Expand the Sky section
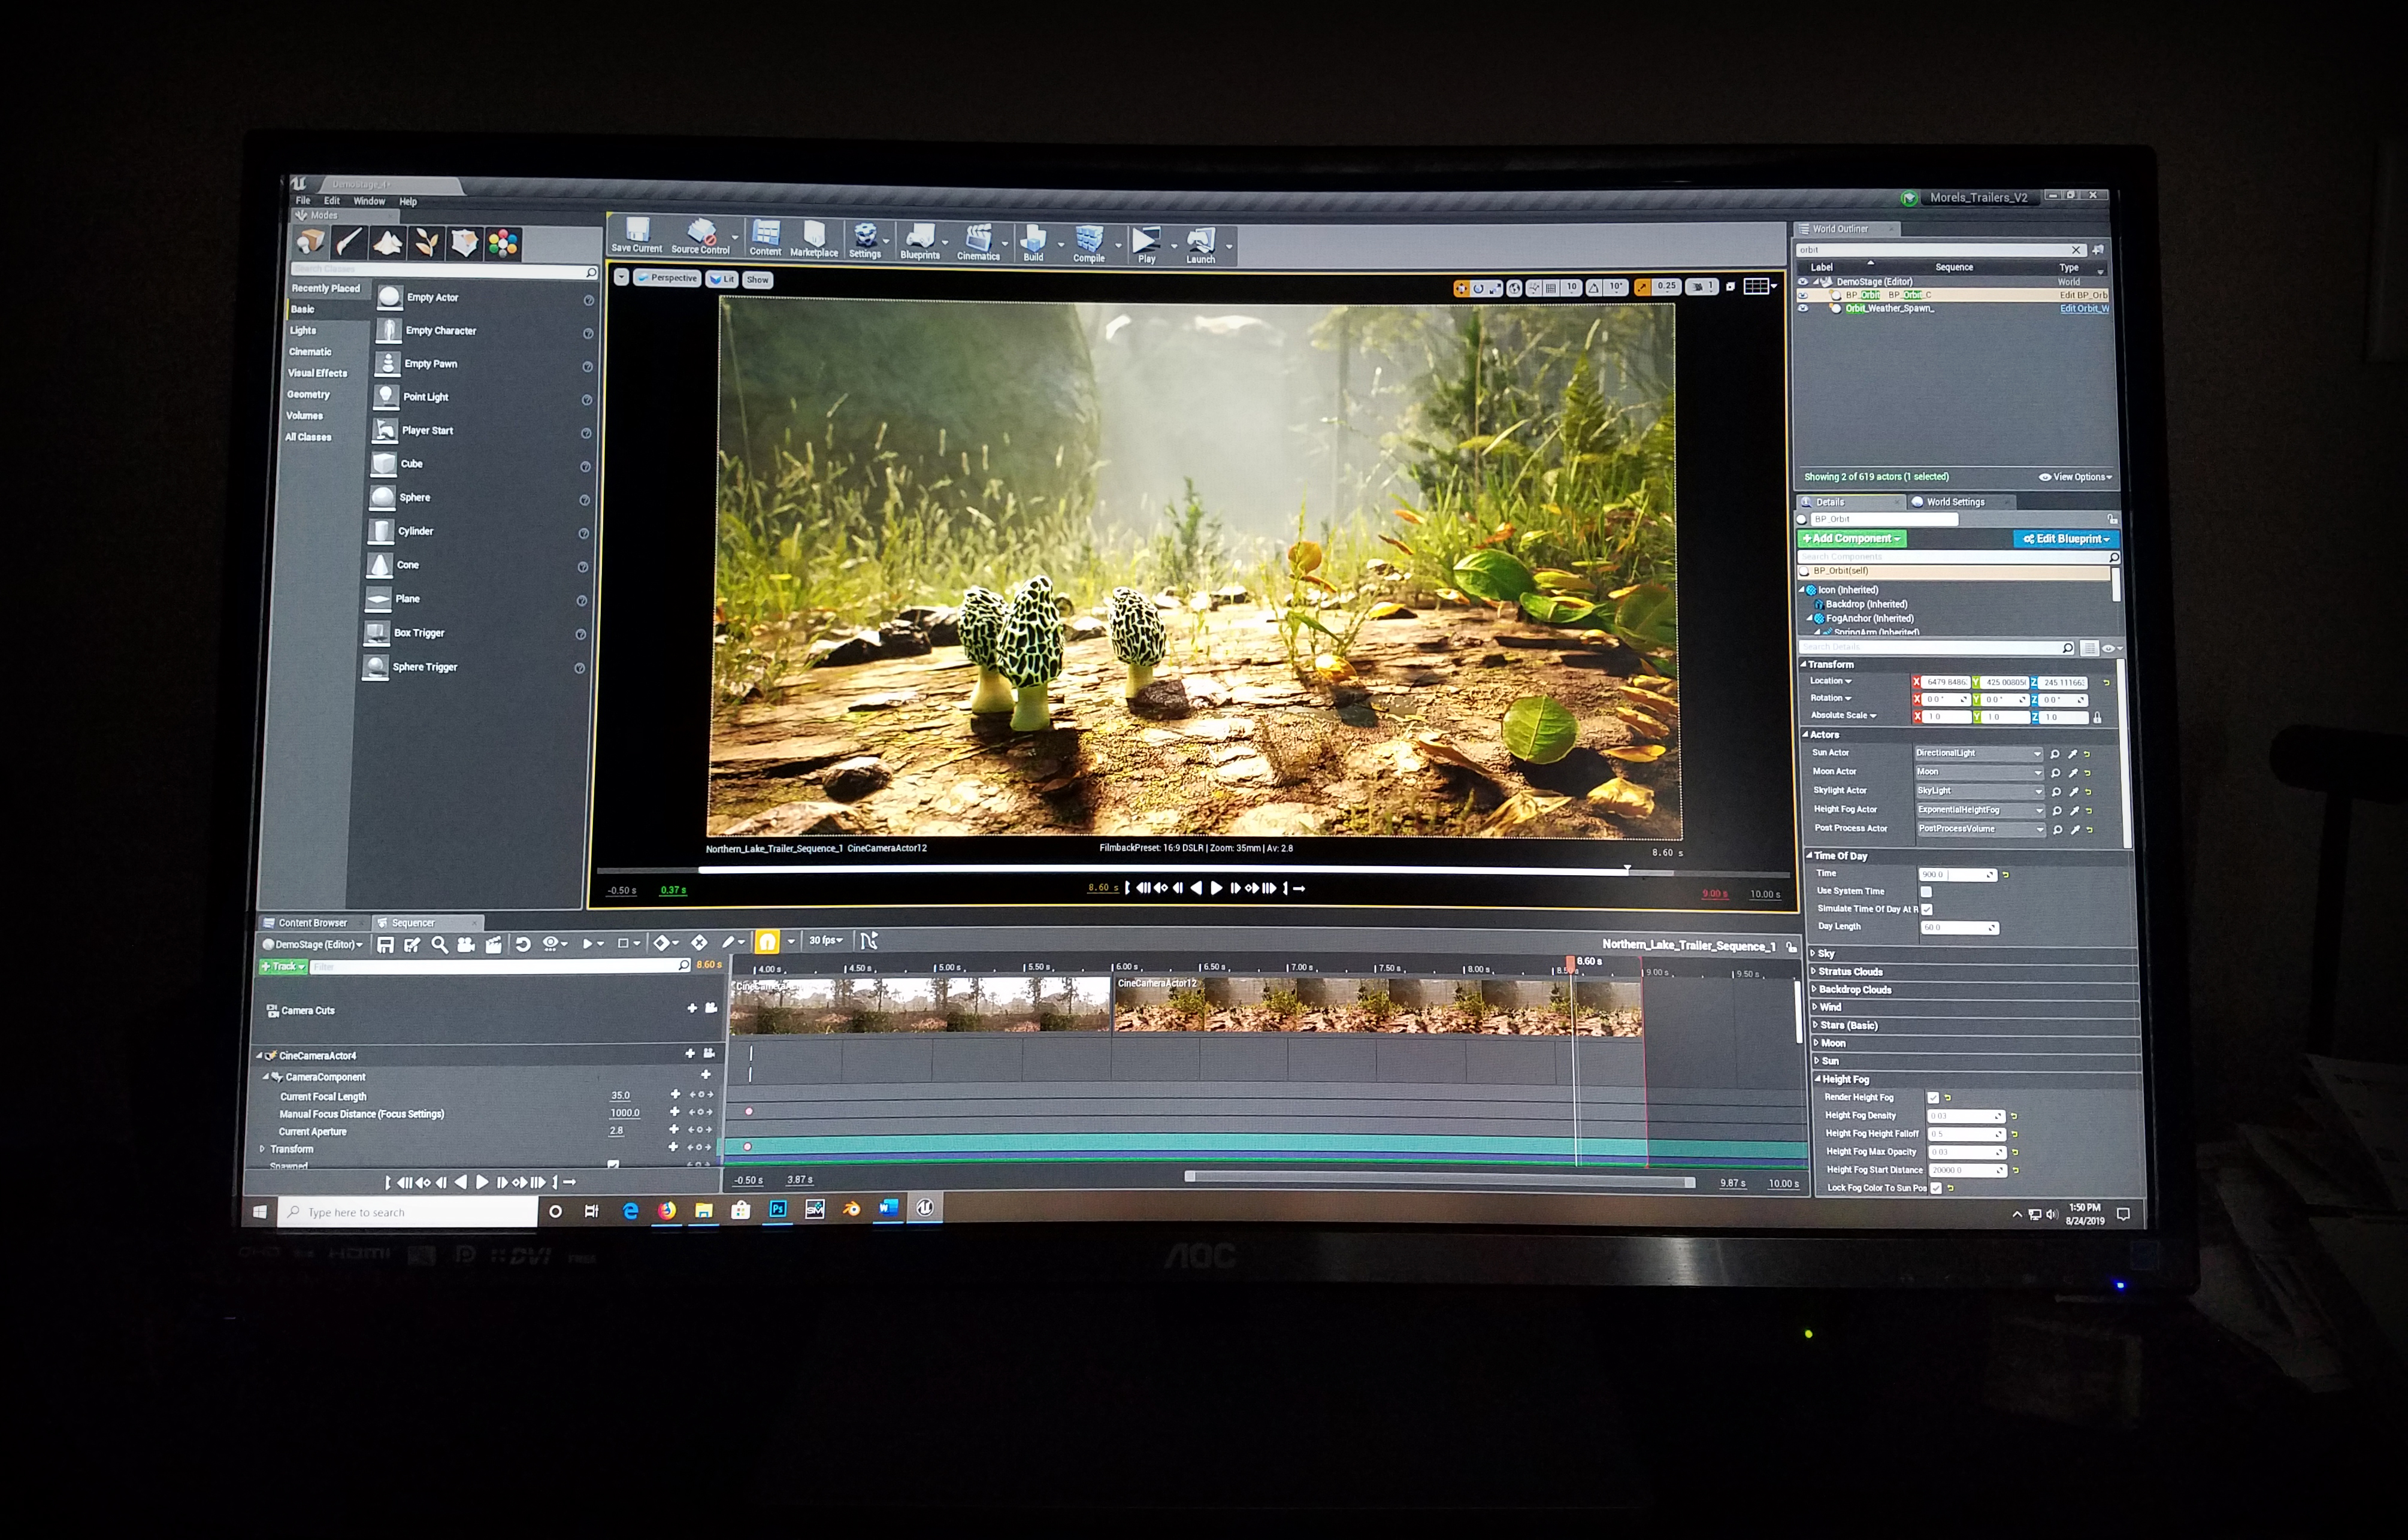This screenshot has height=1540, width=2408. pos(1814,954)
